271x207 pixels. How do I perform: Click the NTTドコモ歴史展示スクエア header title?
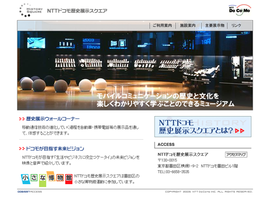(77, 11)
